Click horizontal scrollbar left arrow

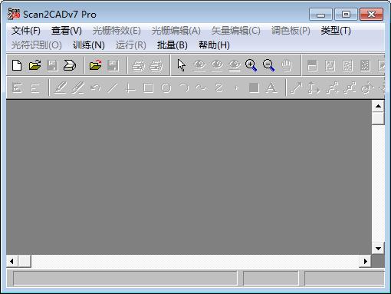(11, 261)
